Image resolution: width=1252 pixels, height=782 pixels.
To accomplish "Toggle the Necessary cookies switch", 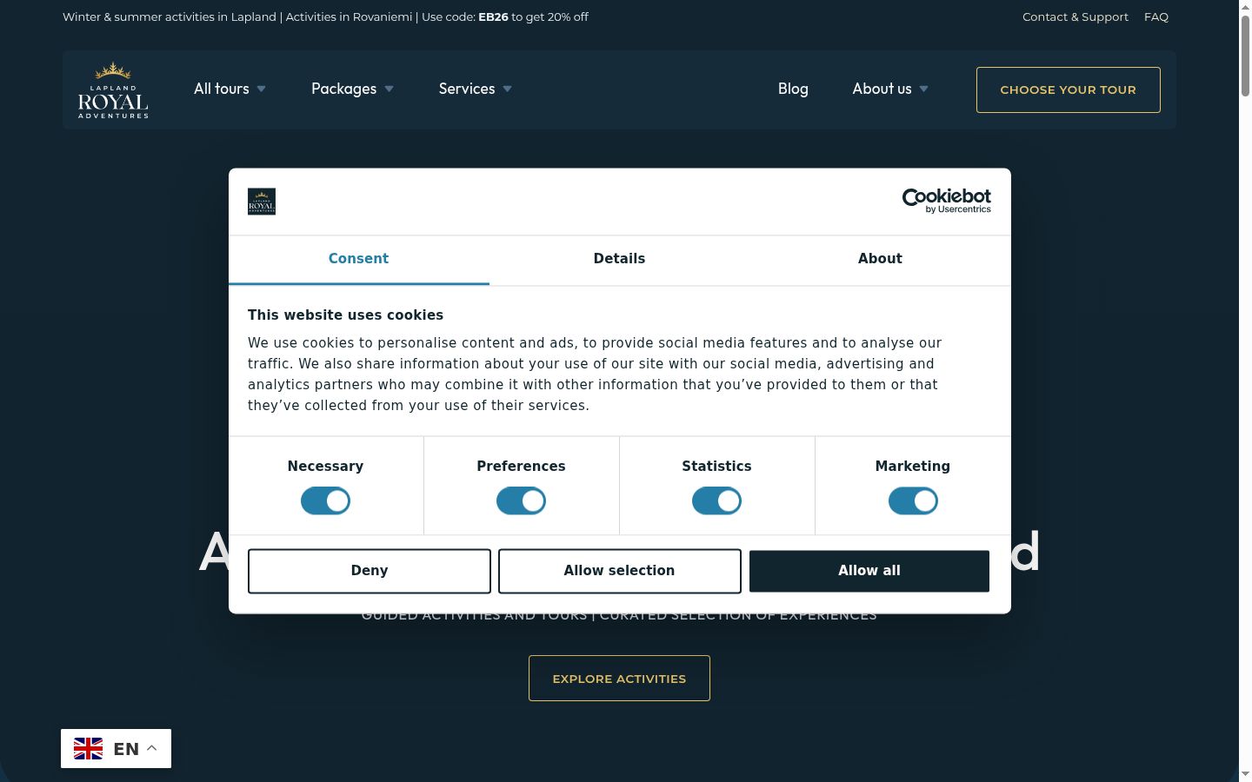I will pyautogui.click(x=325, y=501).
